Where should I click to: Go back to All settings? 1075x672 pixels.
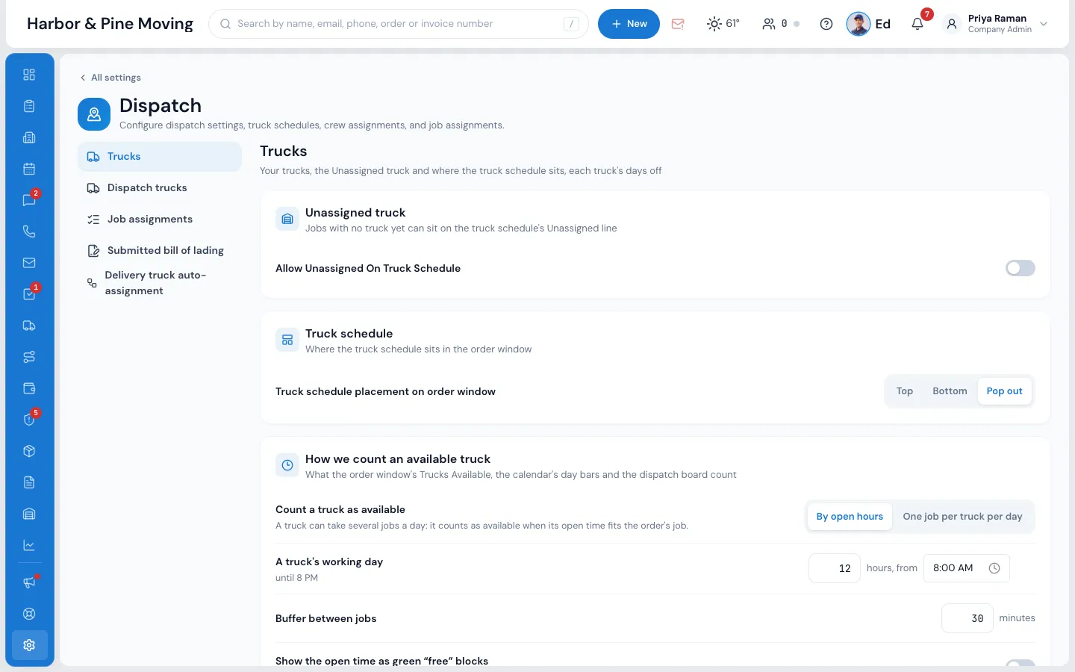pos(110,78)
